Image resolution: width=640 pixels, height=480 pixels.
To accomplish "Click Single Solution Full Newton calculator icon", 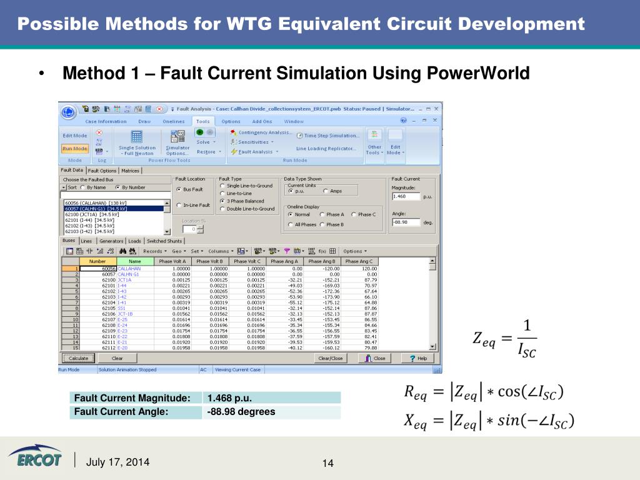I will (136, 137).
